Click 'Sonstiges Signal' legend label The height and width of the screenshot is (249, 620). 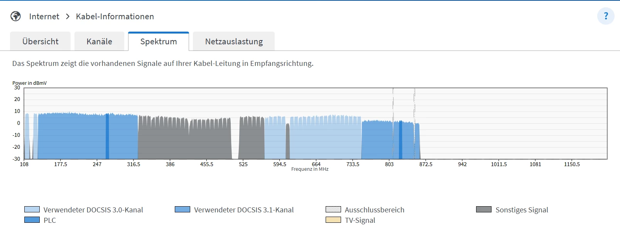(x=522, y=210)
